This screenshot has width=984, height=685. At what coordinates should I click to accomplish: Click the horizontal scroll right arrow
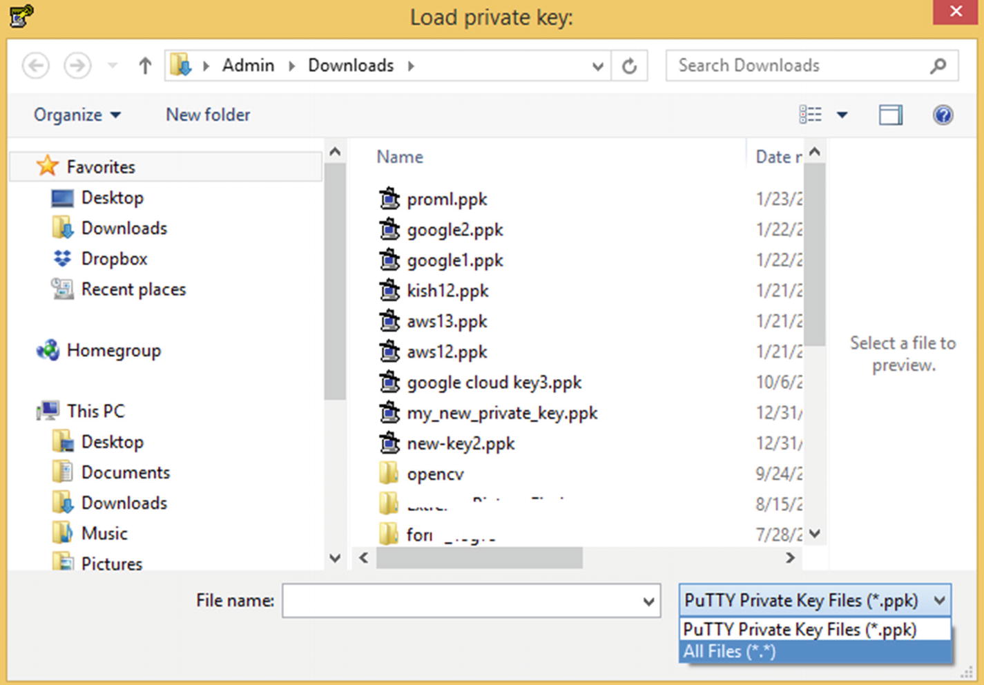791,558
